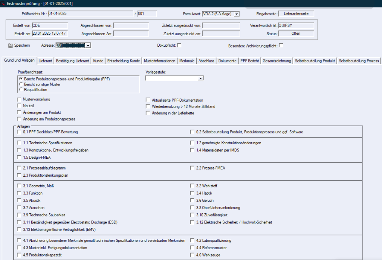Click the Erstellt am date field
382x260 pixels.
(x=50, y=34)
